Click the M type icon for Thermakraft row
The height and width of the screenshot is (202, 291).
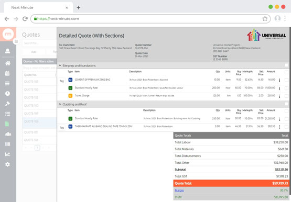click(x=70, y=127)
